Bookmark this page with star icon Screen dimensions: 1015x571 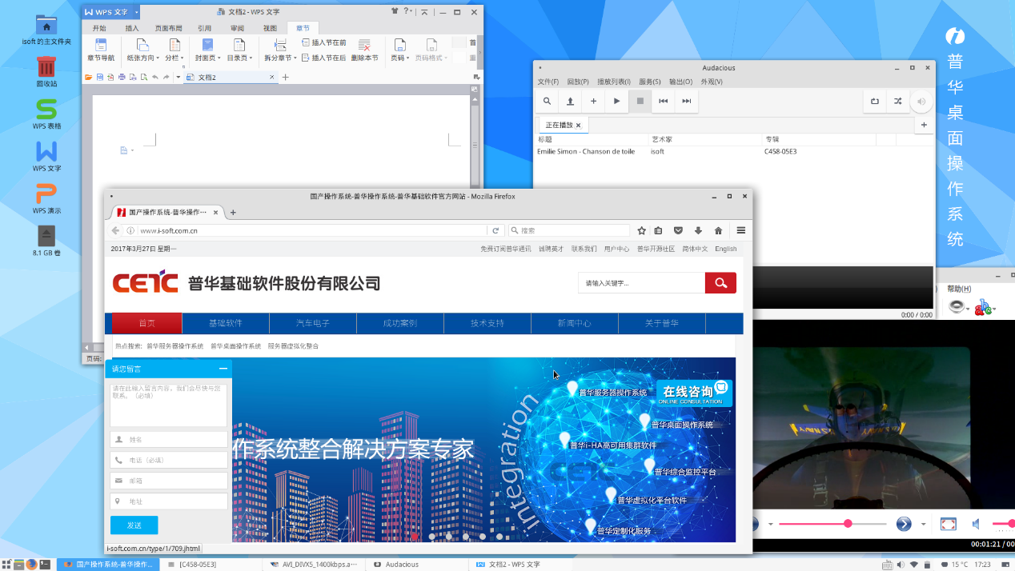click(642, 230)
